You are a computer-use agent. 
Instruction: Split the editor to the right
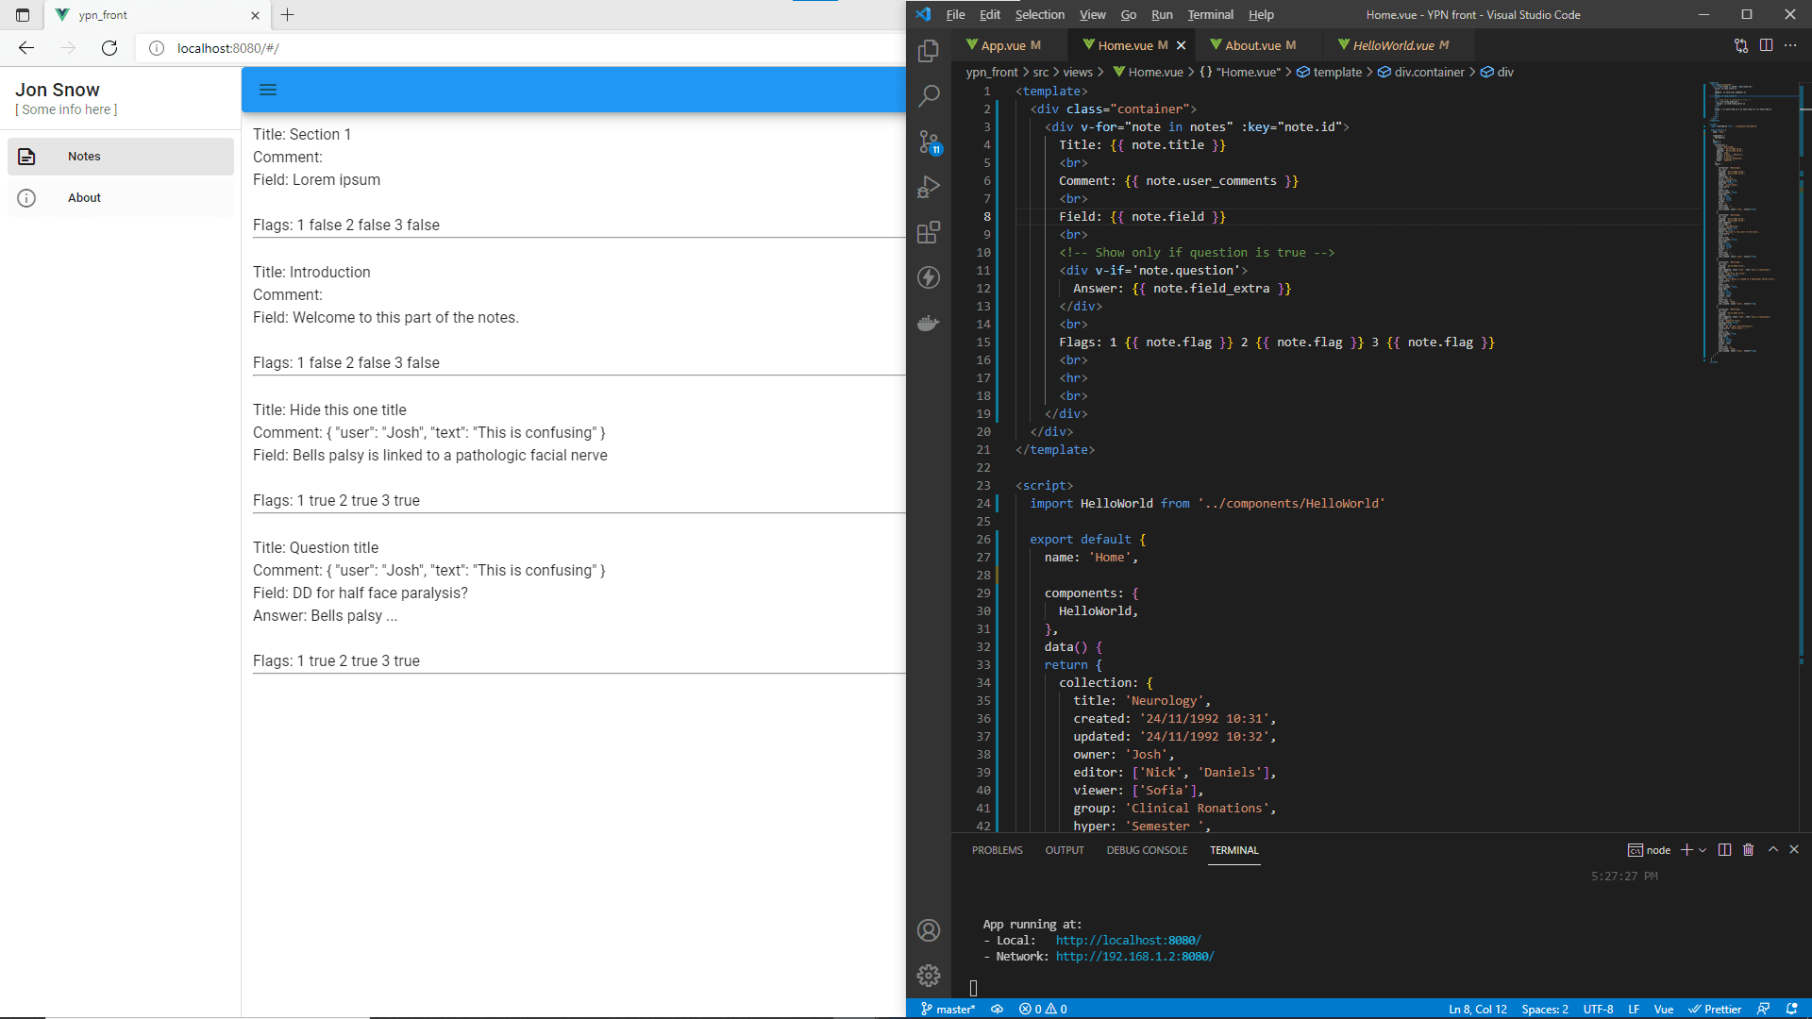(1766, 44)
